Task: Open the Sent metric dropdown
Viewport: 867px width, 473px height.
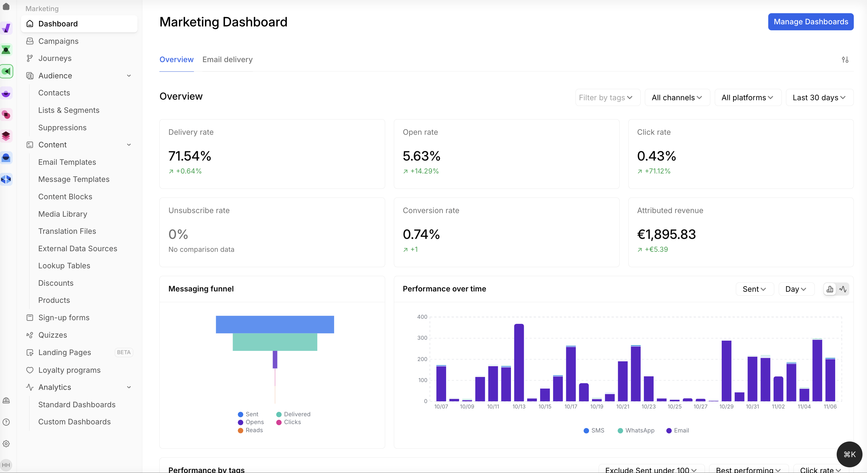Action: pyautogui.click(x=754, y=289)
